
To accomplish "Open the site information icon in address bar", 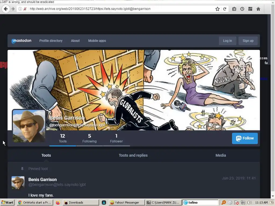I will click(x=20, y=9).
